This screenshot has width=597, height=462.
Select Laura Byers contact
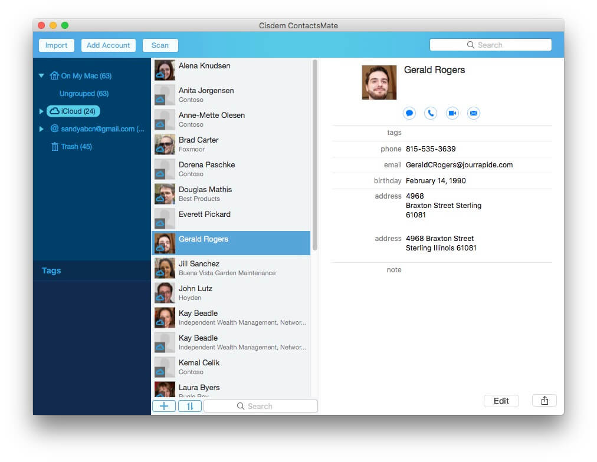[231, 389]
